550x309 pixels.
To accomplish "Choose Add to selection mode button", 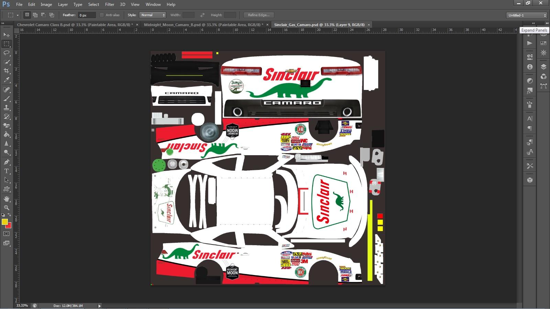I will (35, 15).
